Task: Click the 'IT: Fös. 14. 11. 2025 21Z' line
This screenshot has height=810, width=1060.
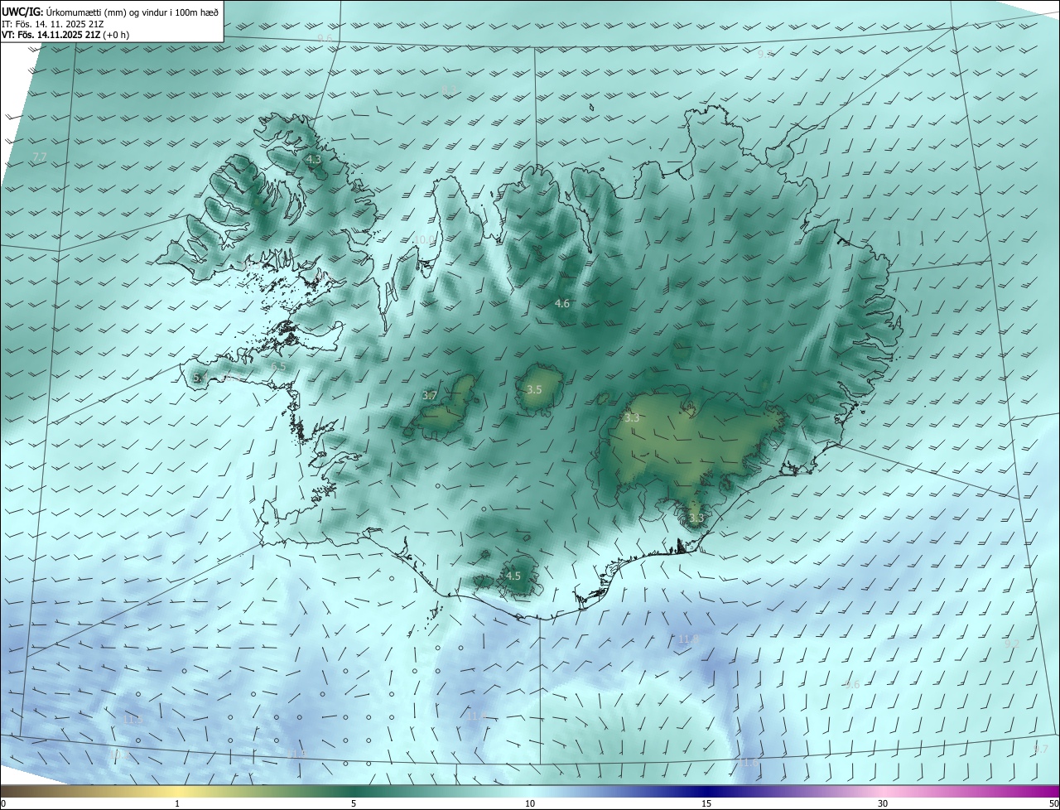Action: click(x=53, y=24)
